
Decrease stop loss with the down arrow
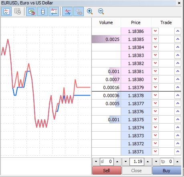pos(96,162)
